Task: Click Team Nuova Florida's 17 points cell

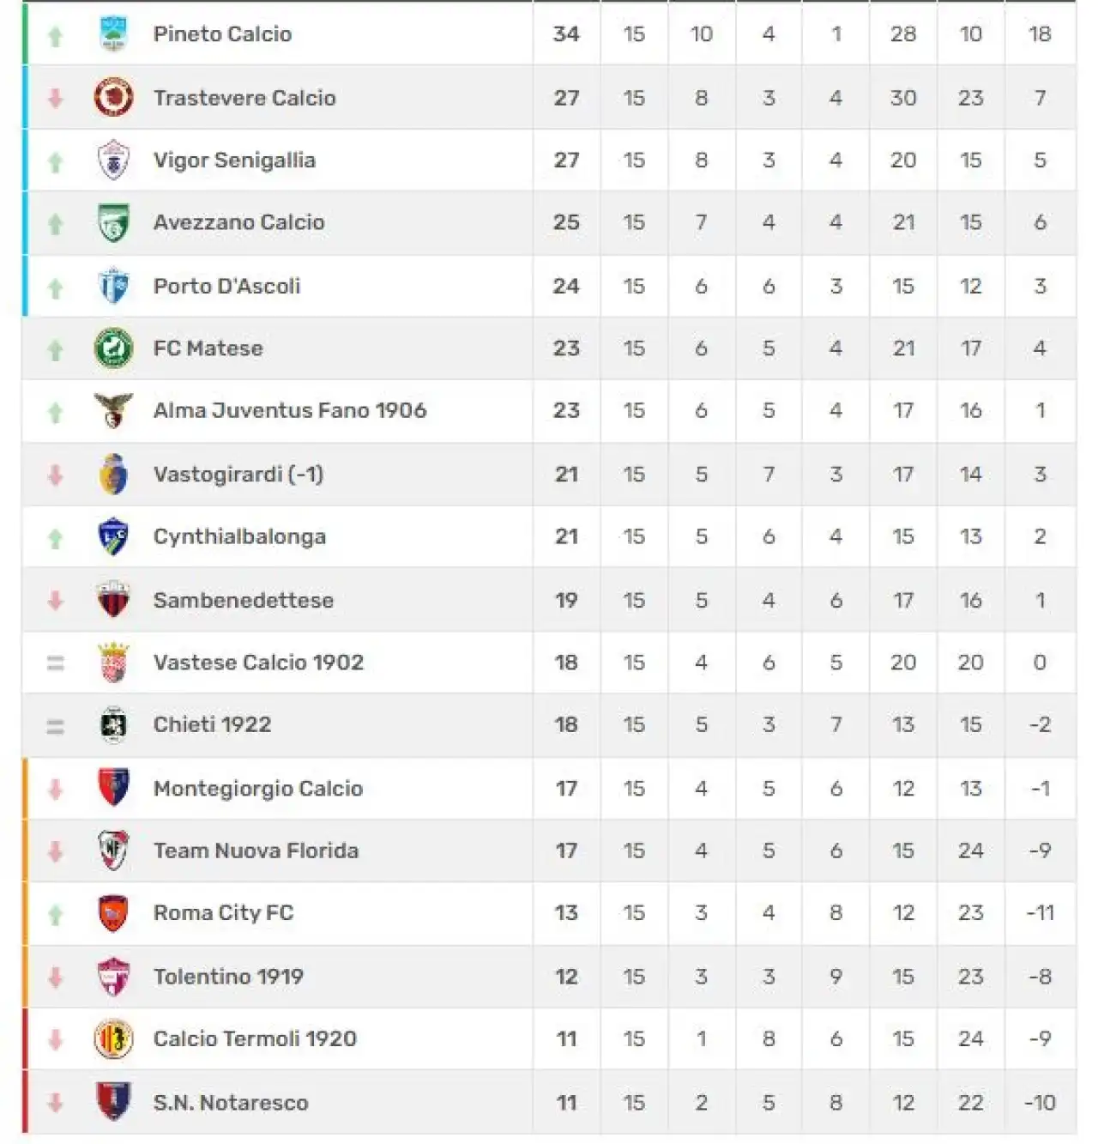Action: (x=566, y=850)
